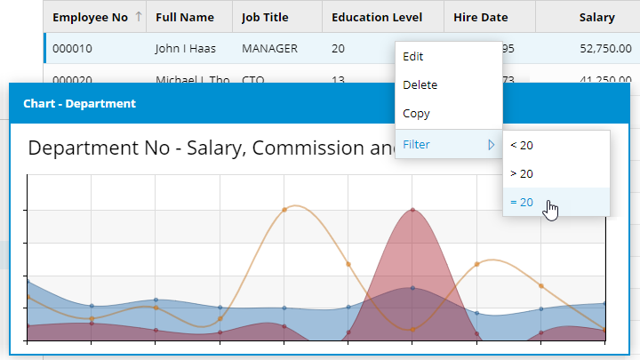The image size is (640, 360).
Task: Click the Hire Date column header
Action: 479,17
